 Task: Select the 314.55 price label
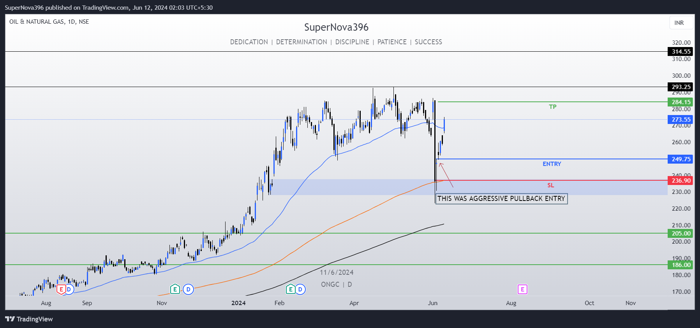[681, 51]
